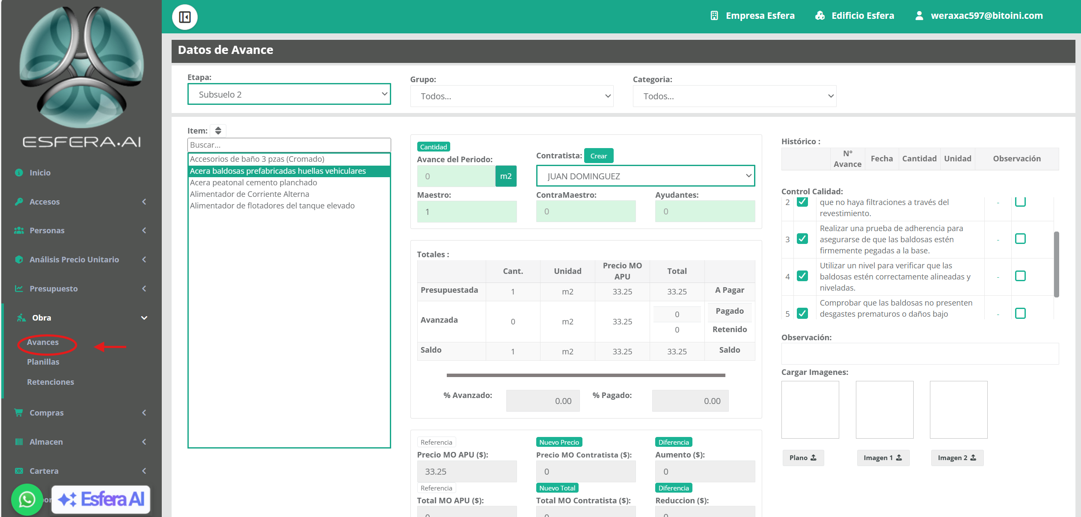Open the Categoria dropdown
The height and width of the screenshot is (517, 1081).
tap(734, 96)
